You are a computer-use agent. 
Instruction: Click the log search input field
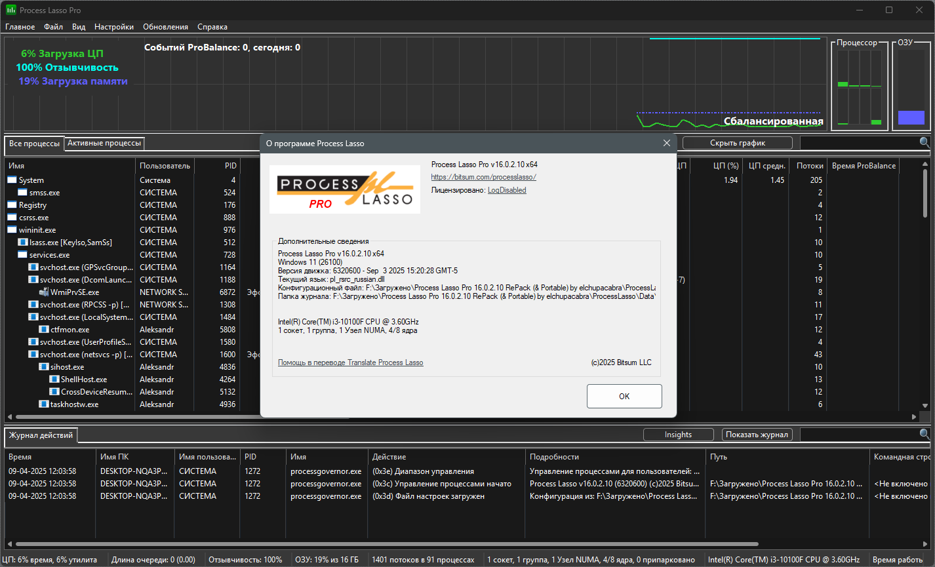coord(859,435)
